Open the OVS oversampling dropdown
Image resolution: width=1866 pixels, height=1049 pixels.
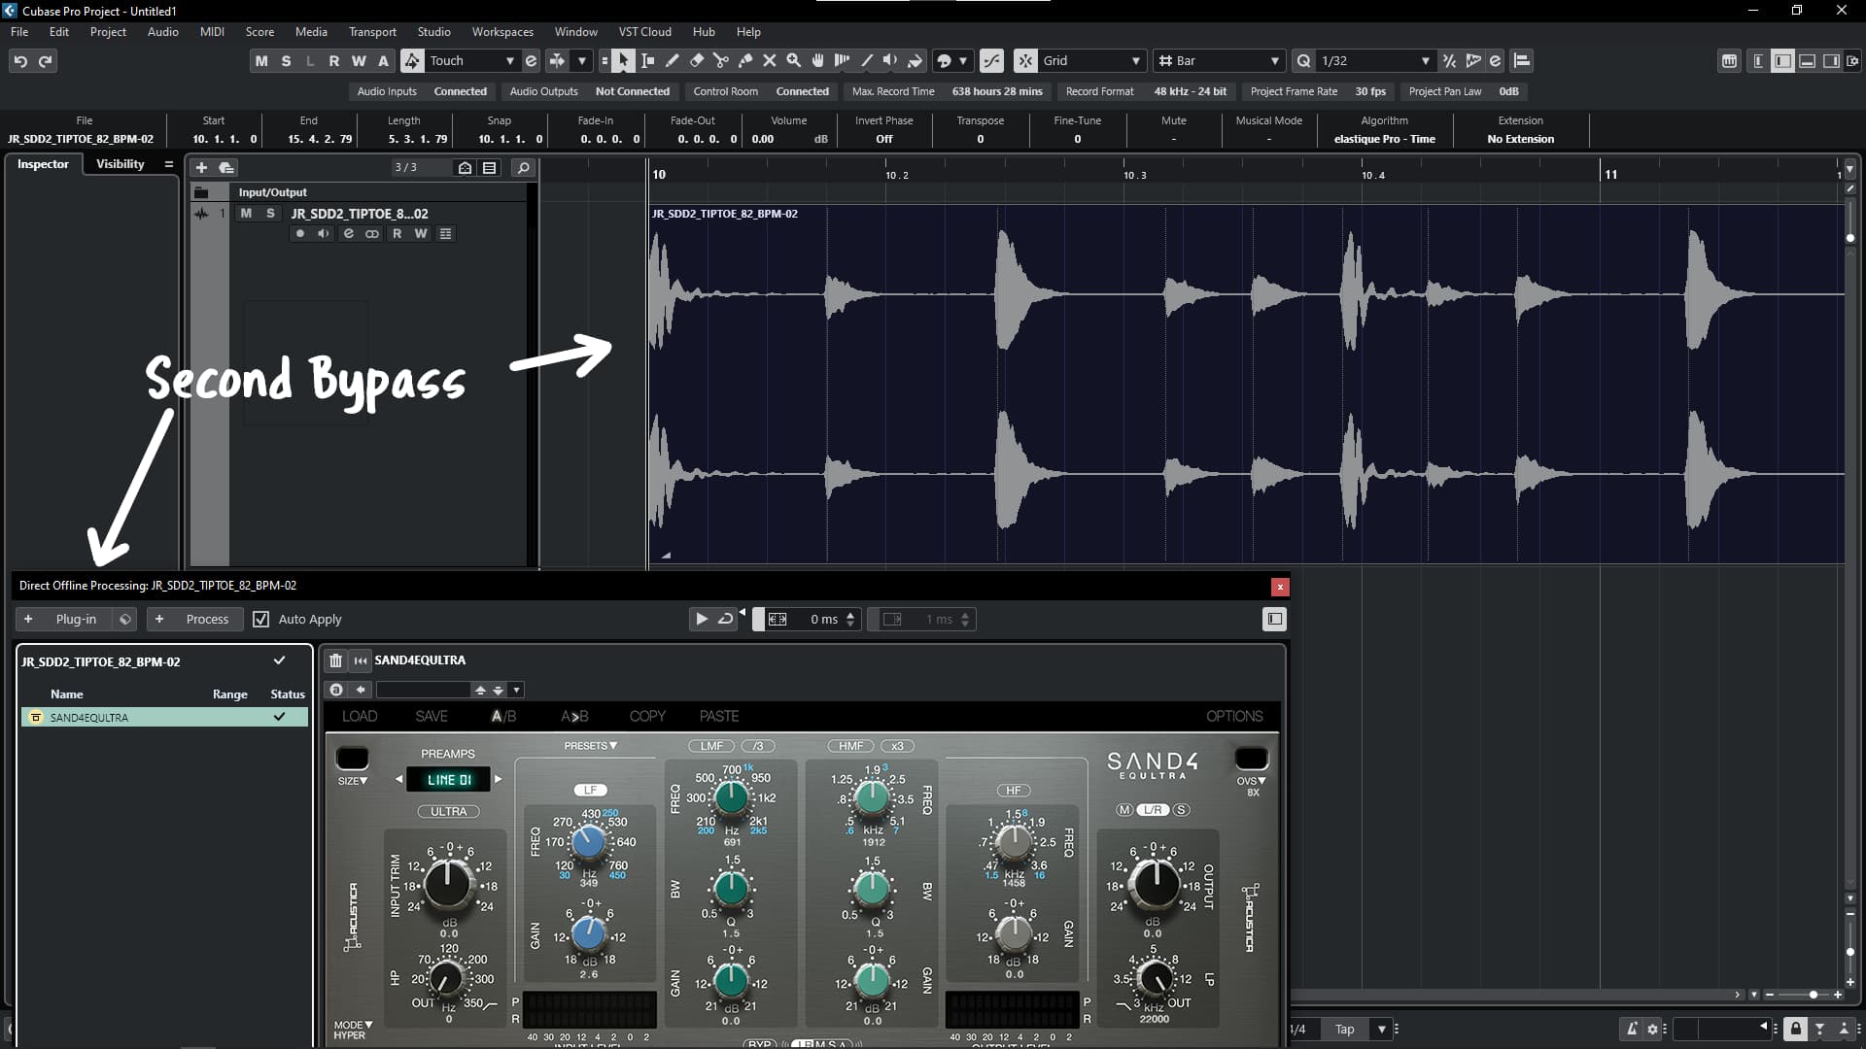pos(1251,781)
